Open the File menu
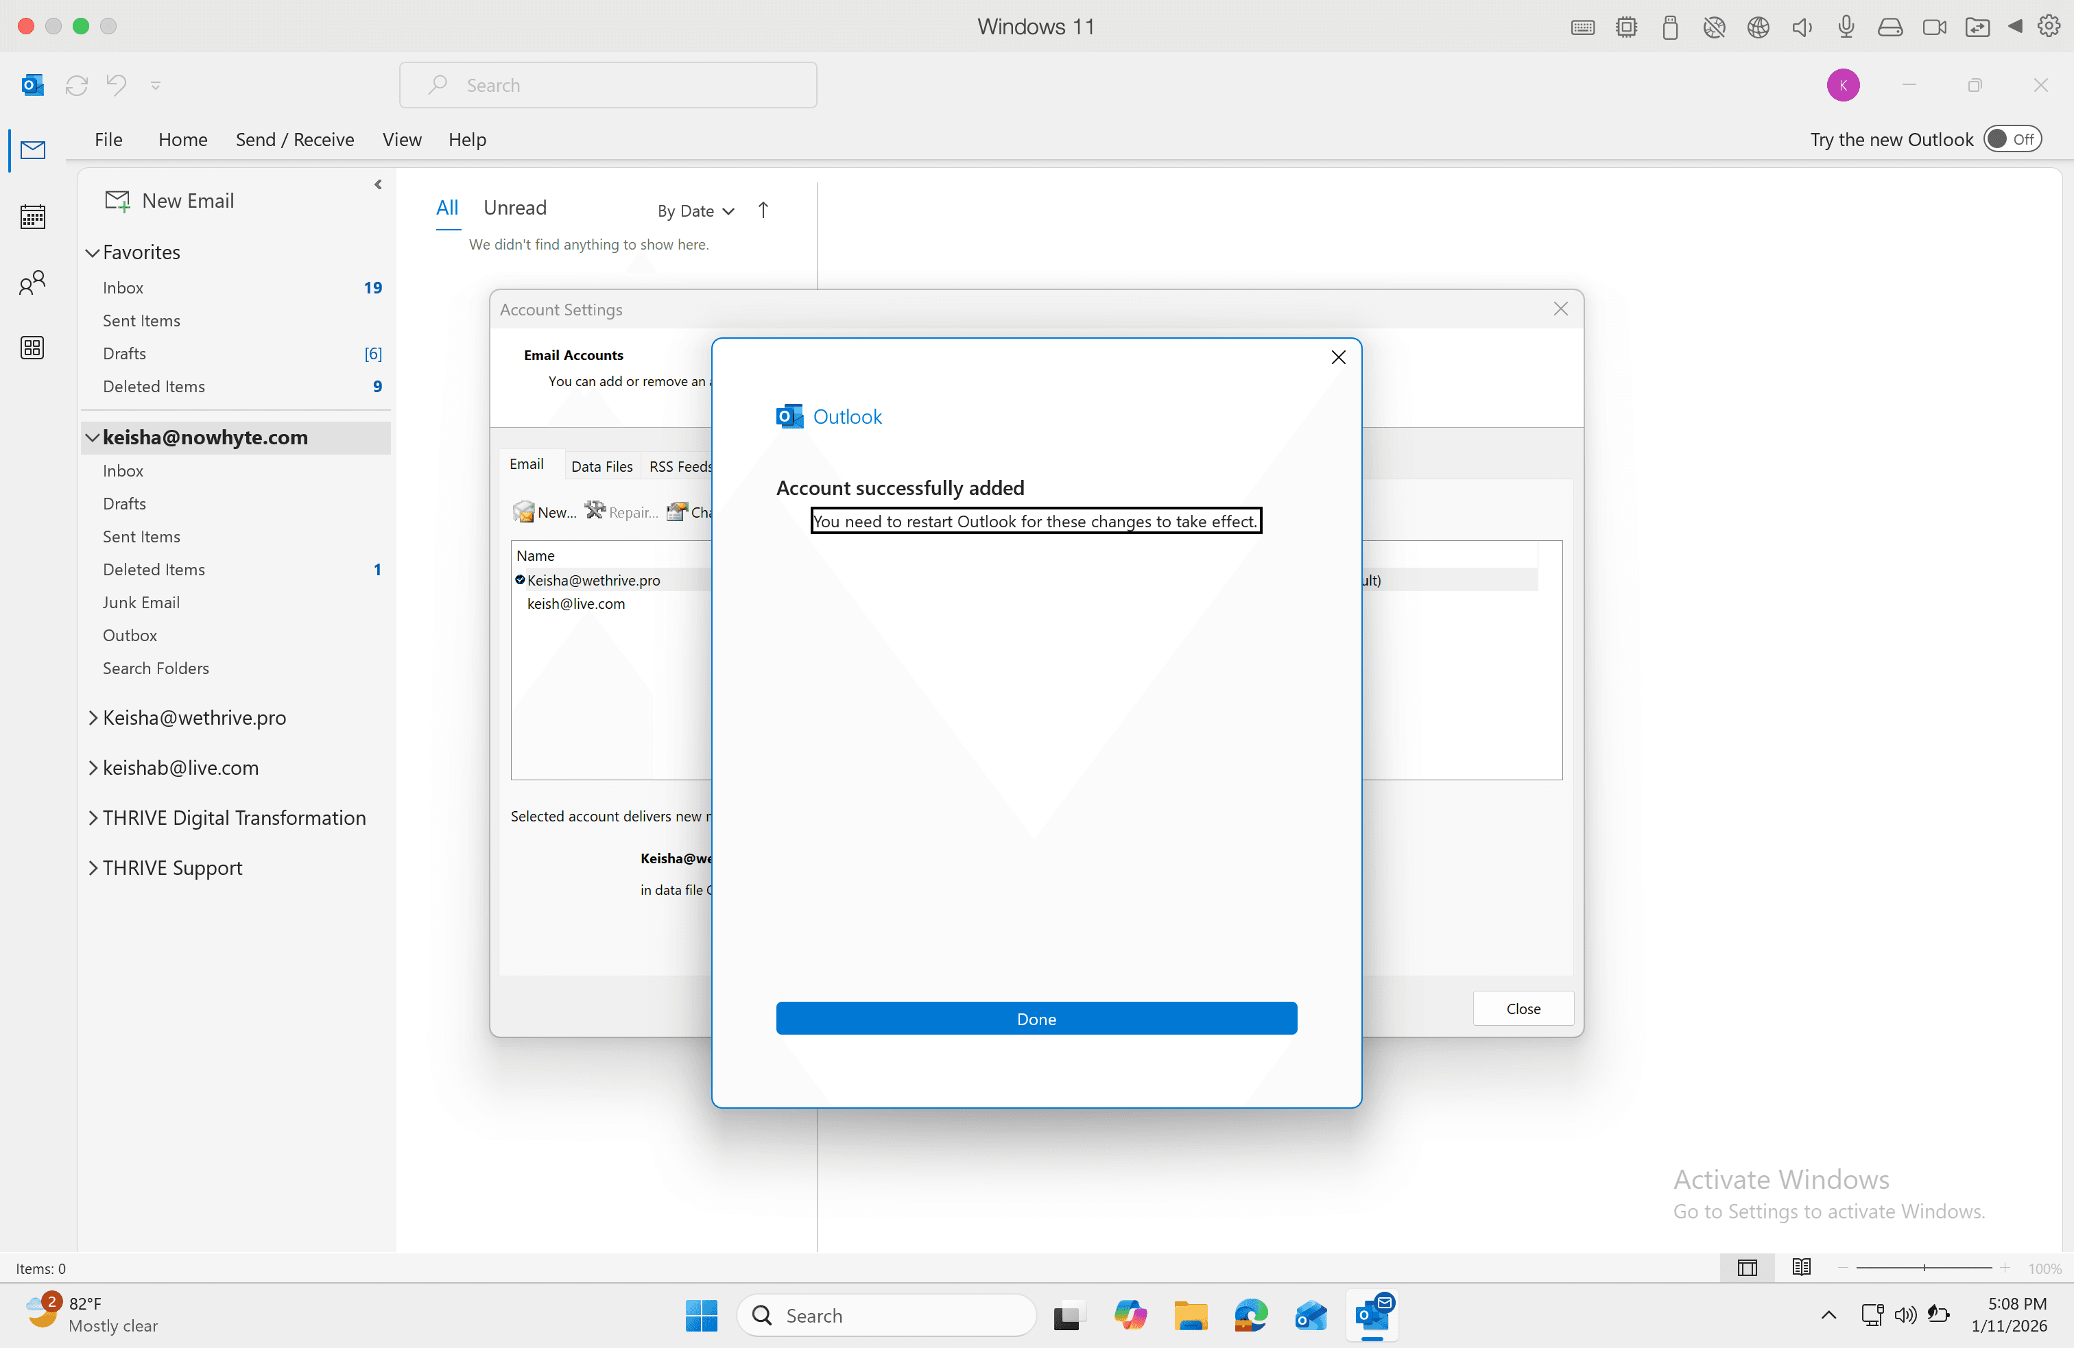This screenshot has height=1348, width=2074. click(x=108, y=139)
